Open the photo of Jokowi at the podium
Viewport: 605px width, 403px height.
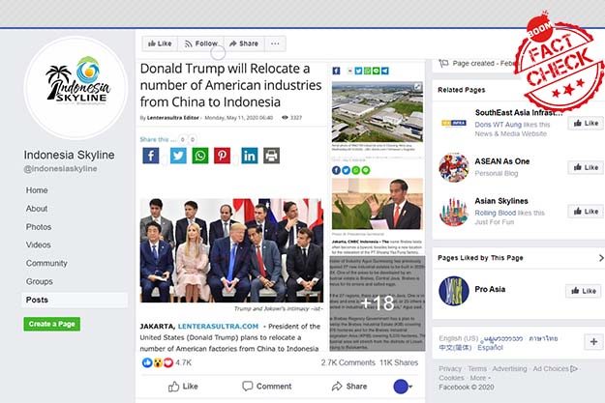(378, 204)
